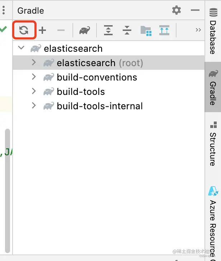
Task: Expand elasticsearch (root) node
Action: [x=34, y=63]
